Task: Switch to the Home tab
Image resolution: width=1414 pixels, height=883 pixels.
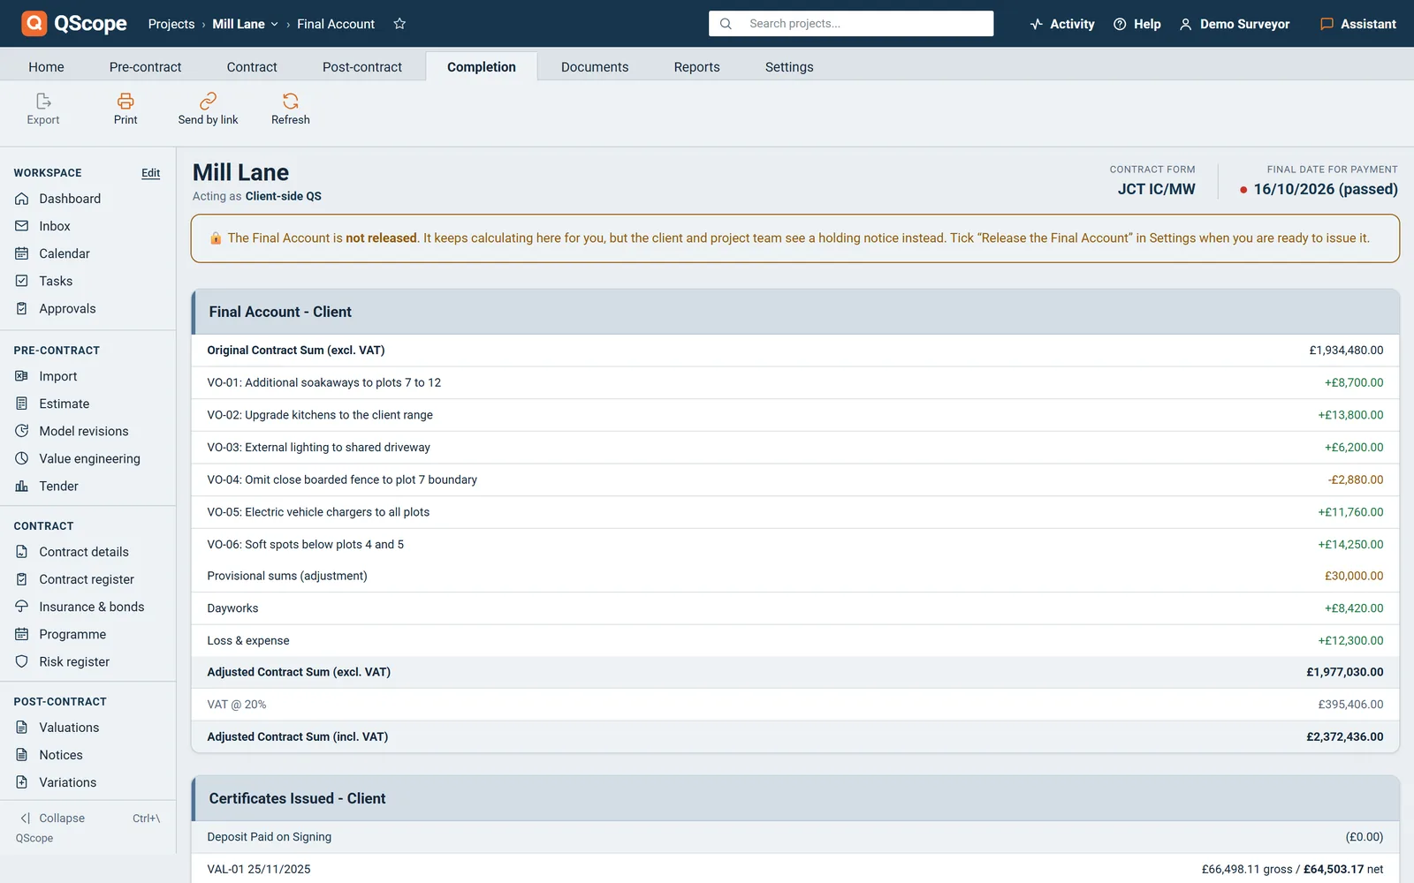Action: pyautogui.click(x=46, y=67)
